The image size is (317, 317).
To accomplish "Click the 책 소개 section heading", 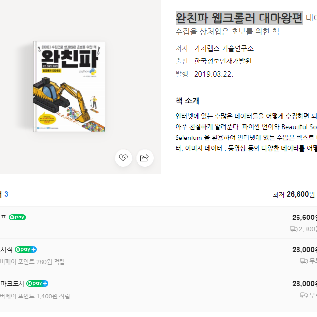I will (x=187, y=100).
